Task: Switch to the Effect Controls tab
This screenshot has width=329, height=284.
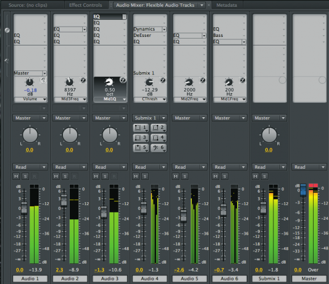Action: [x=86, y=5]
